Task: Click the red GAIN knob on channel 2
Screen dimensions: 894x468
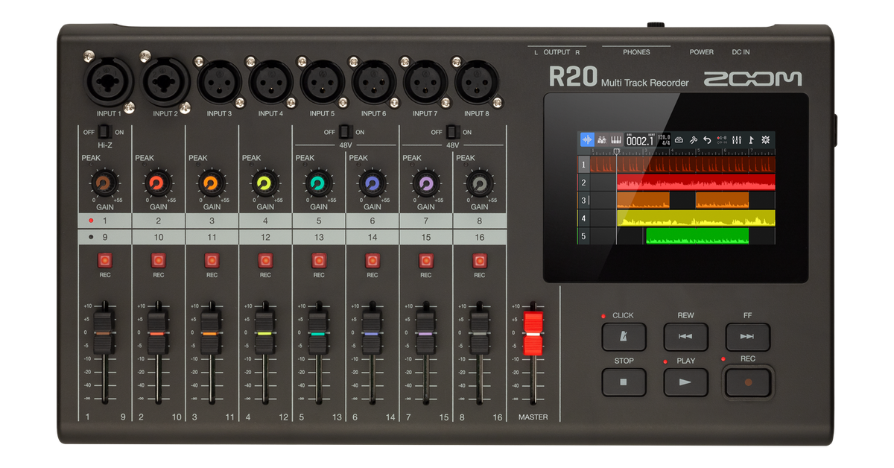Action: click(x=159, y=183)
